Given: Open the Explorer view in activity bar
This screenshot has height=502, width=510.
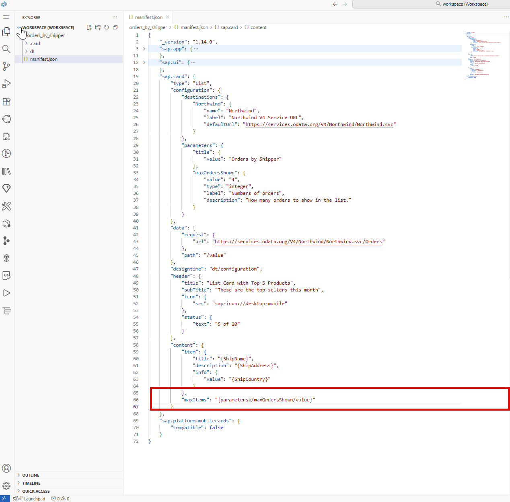Looking at the screenshot, I should click(x=6, y=31).
